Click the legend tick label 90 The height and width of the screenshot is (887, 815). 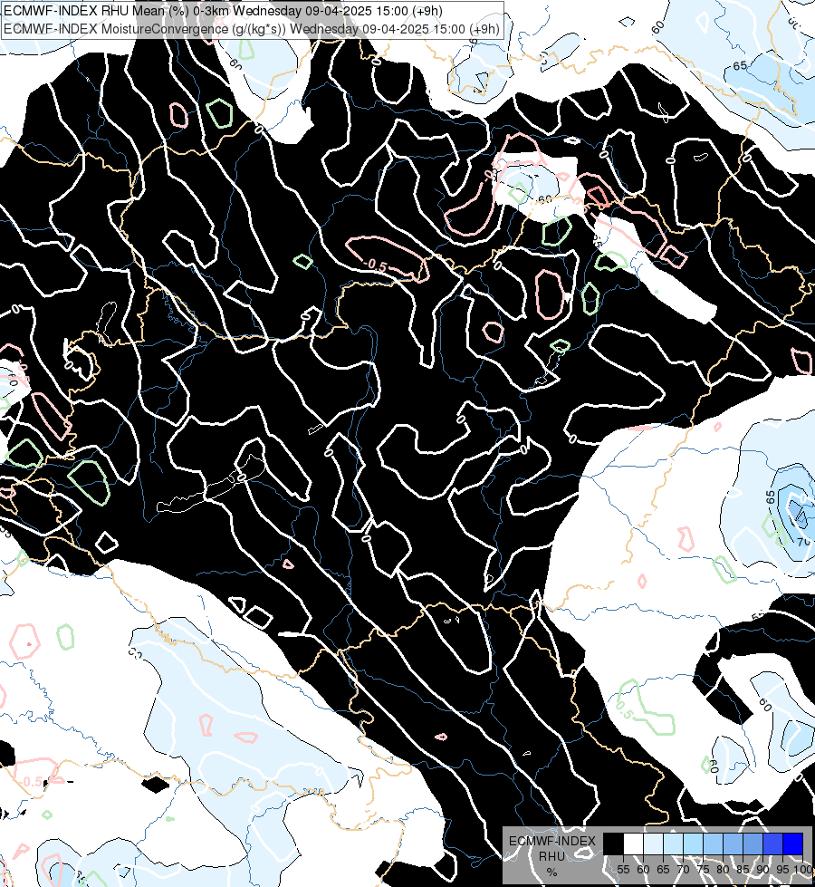coord(763,870)
